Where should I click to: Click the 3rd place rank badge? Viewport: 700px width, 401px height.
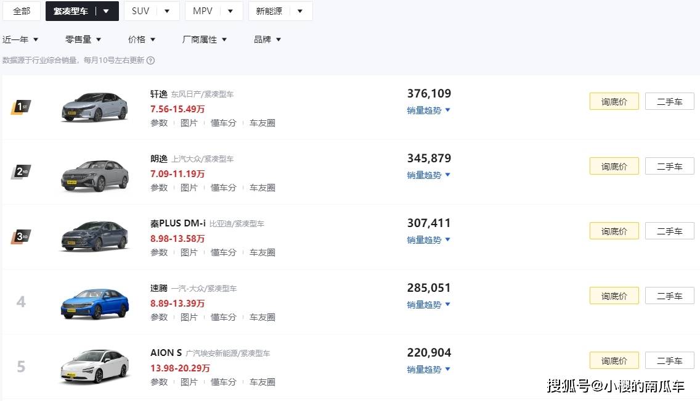20,236
